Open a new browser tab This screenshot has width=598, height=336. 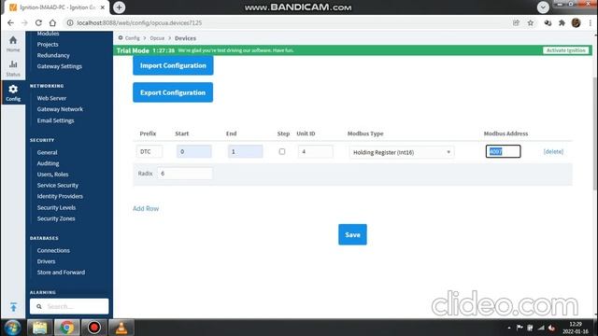pyautogui.click(x=119, y=7)
